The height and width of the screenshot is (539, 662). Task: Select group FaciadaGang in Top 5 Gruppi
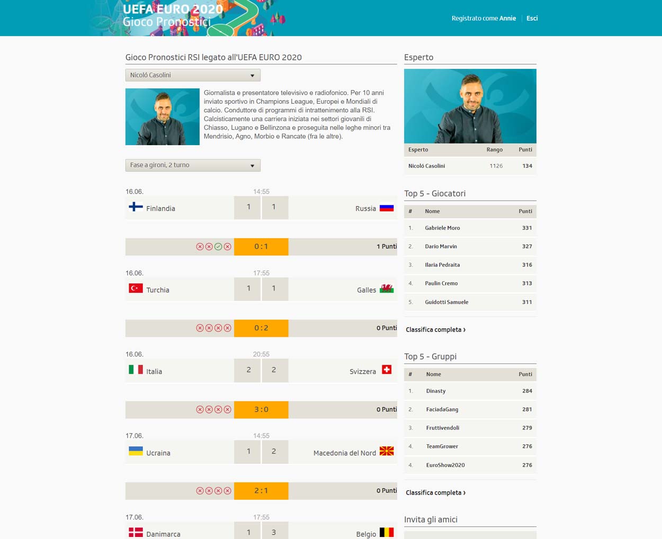click(x=442, y=409)
